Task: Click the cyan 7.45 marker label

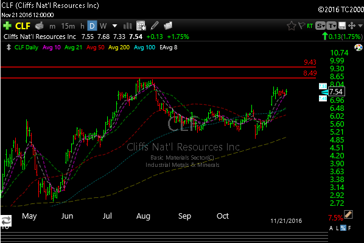Action: click(x=323, y=99)
